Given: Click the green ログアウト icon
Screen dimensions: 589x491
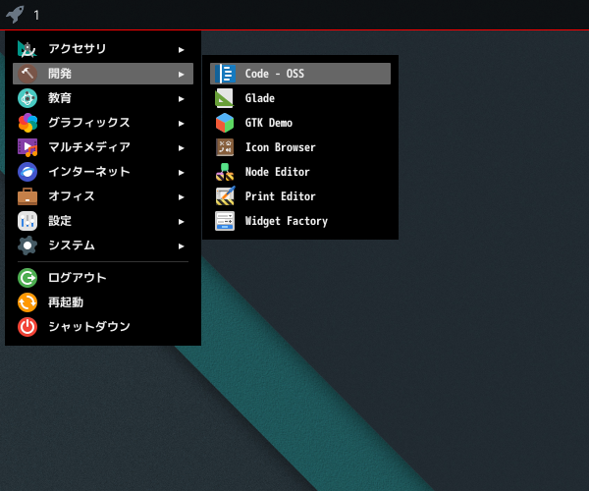Looking at the screenshot, I should click(x=27, y=278).
